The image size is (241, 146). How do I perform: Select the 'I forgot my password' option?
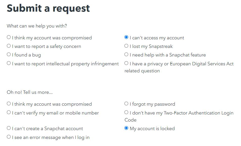(x=126, y=104)
